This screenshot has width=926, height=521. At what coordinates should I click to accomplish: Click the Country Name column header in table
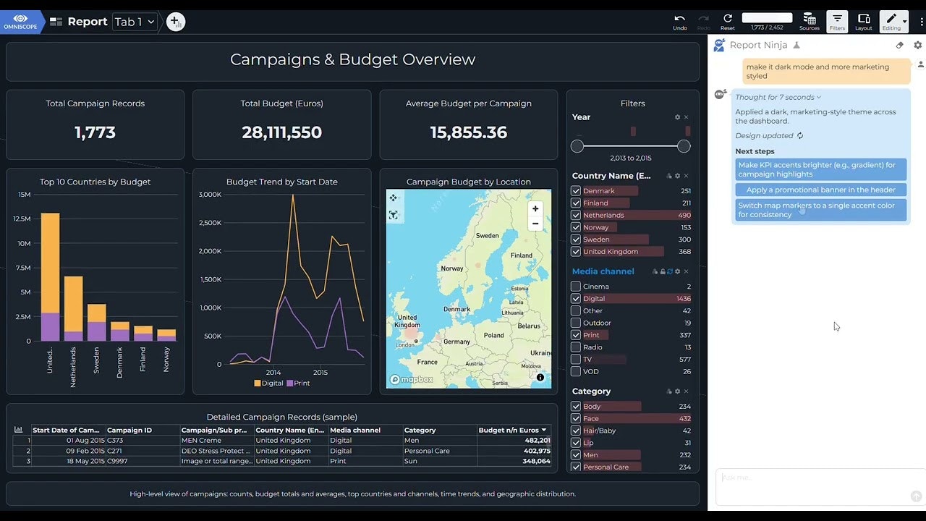point(291,430)
